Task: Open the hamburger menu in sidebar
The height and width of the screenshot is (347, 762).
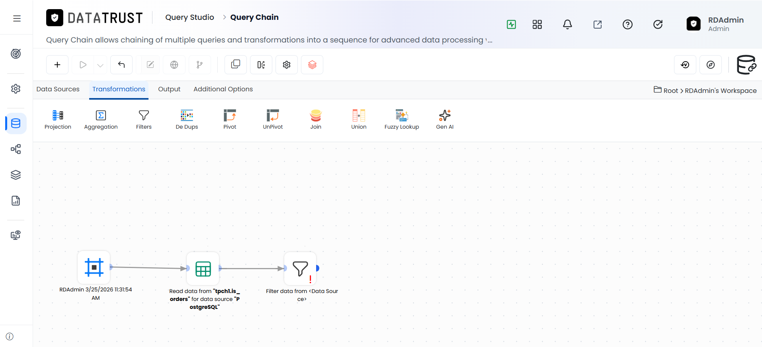Action: tap(17, 18)
